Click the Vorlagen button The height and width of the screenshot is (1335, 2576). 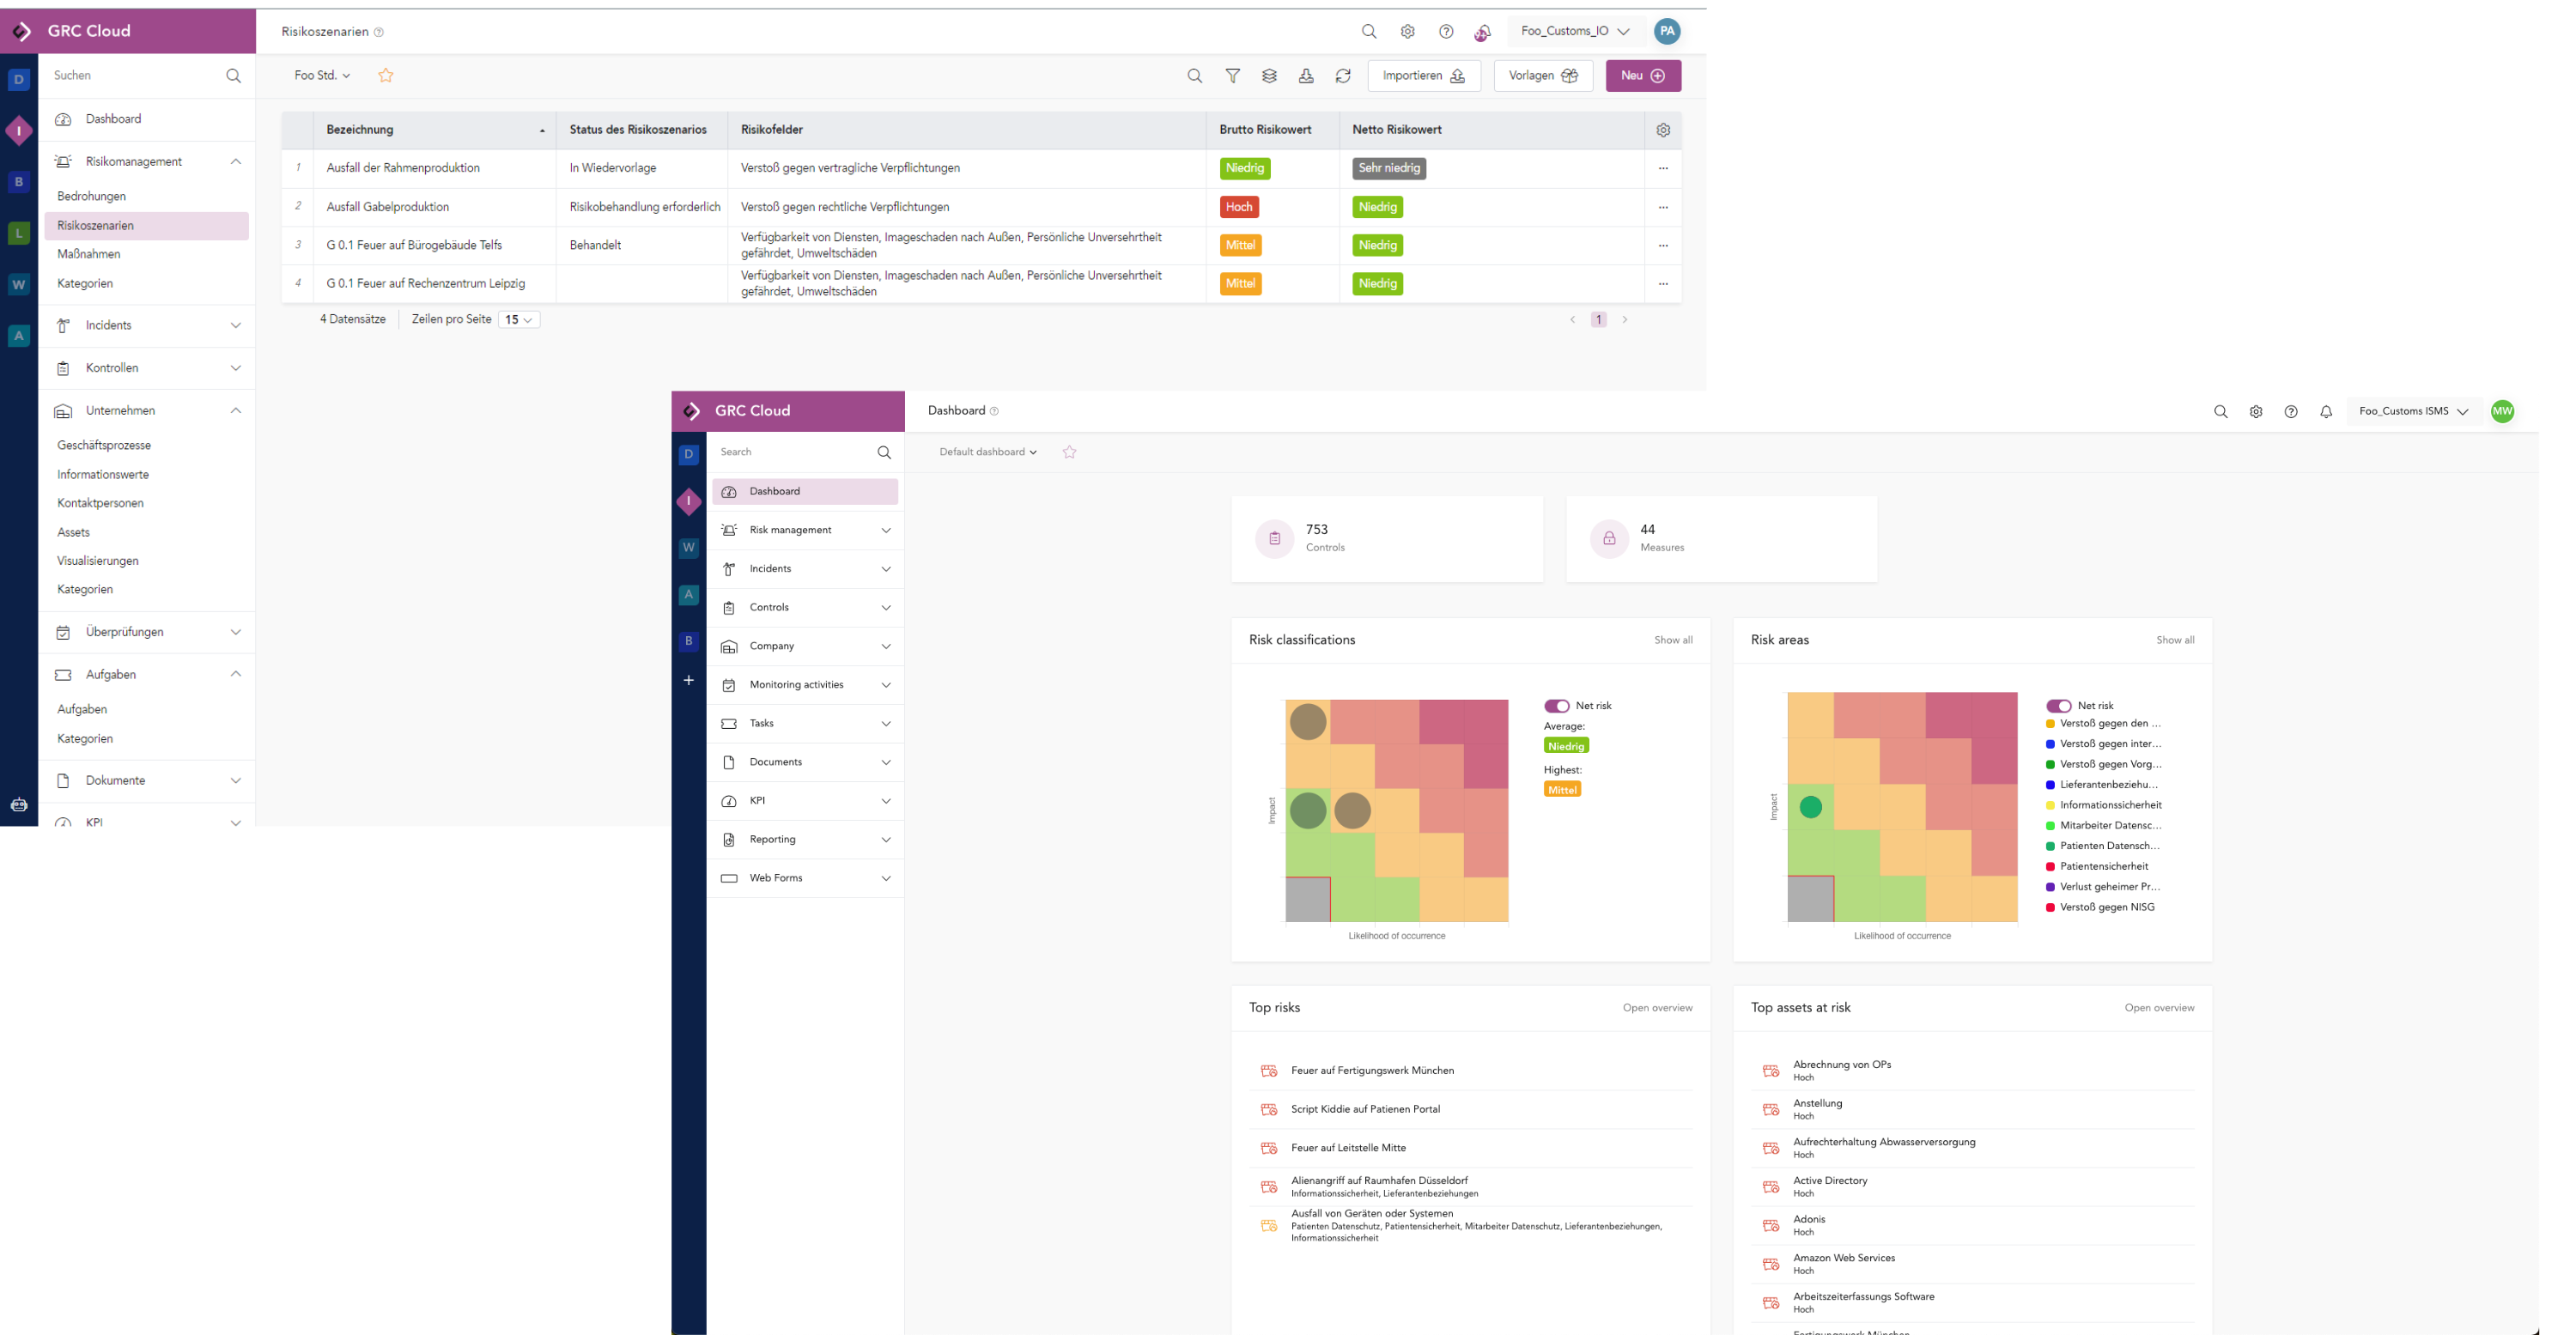[x=1543, y=75]
